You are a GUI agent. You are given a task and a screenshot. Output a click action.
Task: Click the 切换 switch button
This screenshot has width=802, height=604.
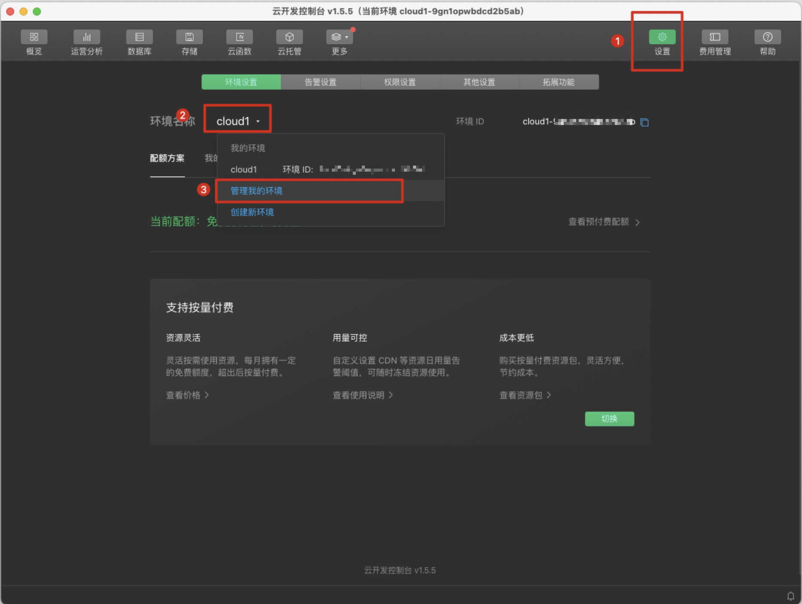609,419
